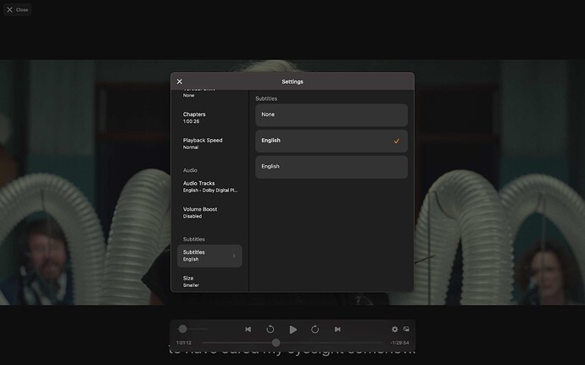Close the Settings dialog with X

pos(180,81)
